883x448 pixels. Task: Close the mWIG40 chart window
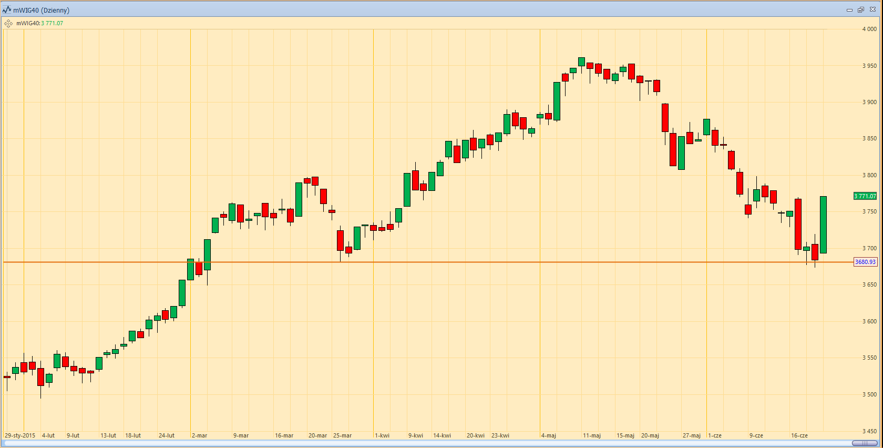point(872,10)
